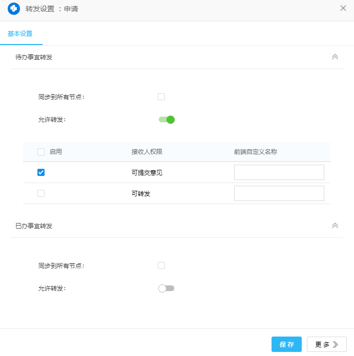Open the 更多 options button
This screenshot has width=354, height=356.
(x=326, y=344)
